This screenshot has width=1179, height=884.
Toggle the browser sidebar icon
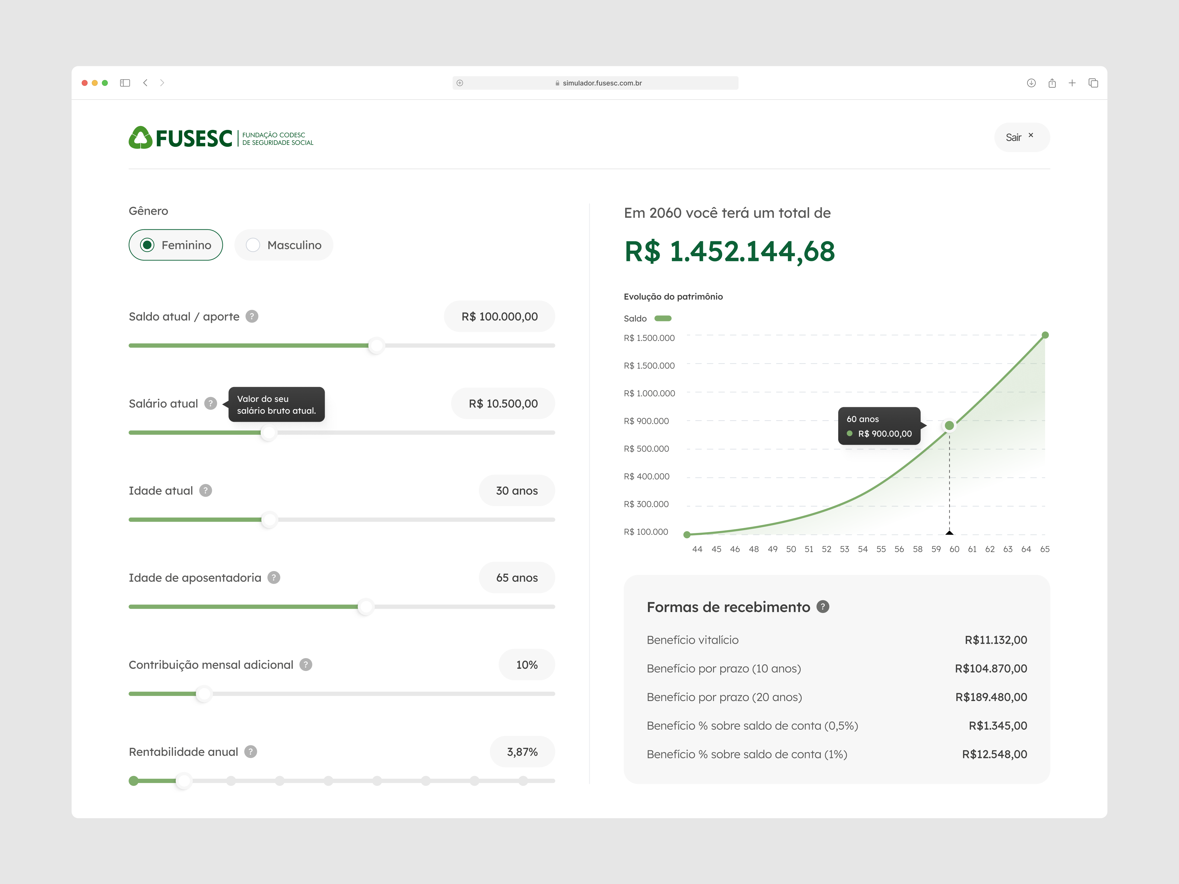(x=126, y=83)
